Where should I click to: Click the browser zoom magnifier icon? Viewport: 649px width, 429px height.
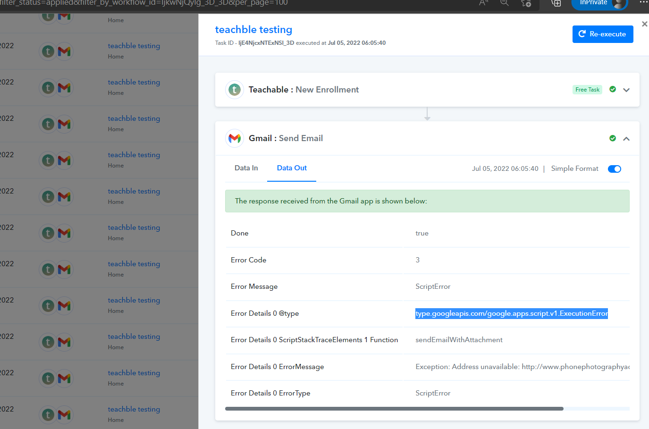505,3
